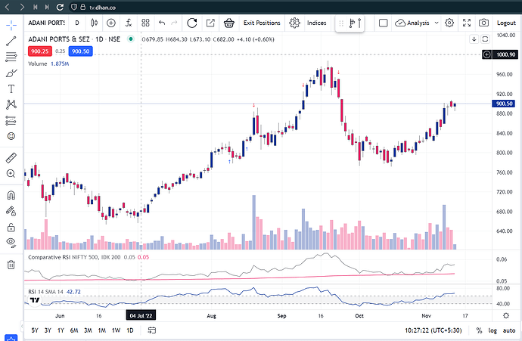Toggle magnet mode
The image size is (522, 341).
11,195
